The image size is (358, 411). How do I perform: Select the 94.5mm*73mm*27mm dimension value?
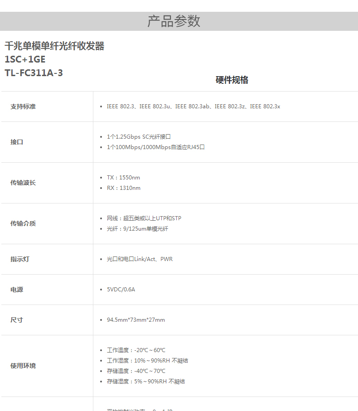pyautogui.click(x=136, y=320)
